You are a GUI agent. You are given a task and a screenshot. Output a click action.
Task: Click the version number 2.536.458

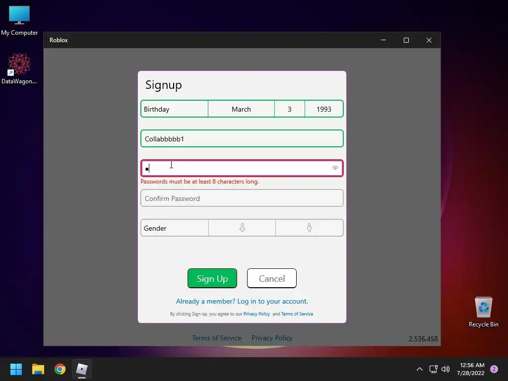[423, 339]
